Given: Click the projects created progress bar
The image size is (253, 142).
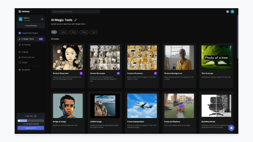Looking at the screenshot, I should [31, 120].
